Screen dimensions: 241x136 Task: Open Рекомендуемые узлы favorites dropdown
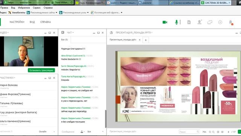click(x=74, y=12)
